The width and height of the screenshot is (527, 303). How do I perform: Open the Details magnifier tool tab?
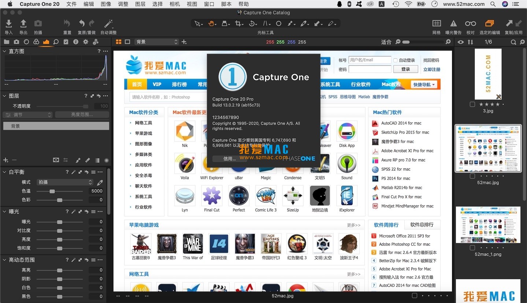pyautogui.click(x=56, y=42)
